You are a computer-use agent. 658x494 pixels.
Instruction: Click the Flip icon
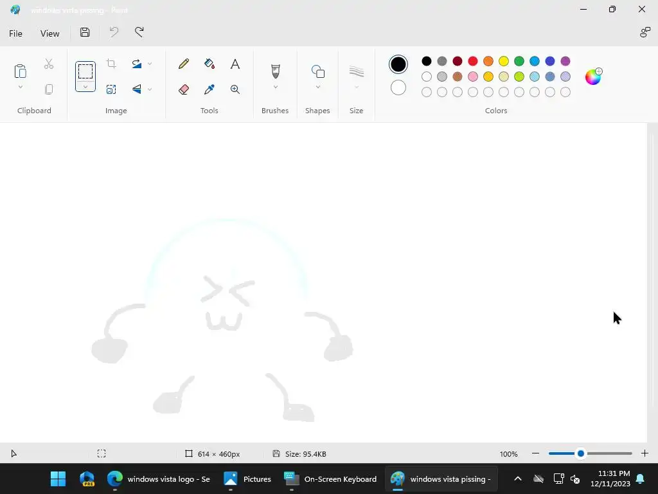tap(136, 89)
